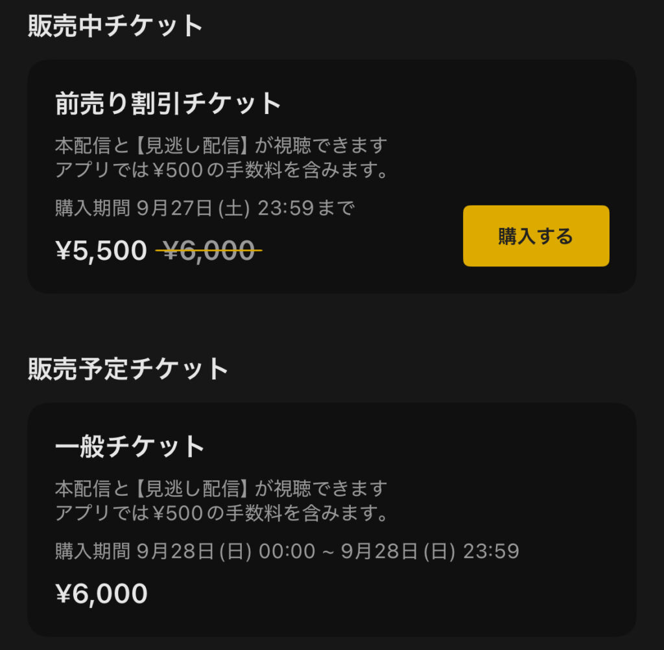
Task: Click the 購入する purchase button
Action: 536,236
